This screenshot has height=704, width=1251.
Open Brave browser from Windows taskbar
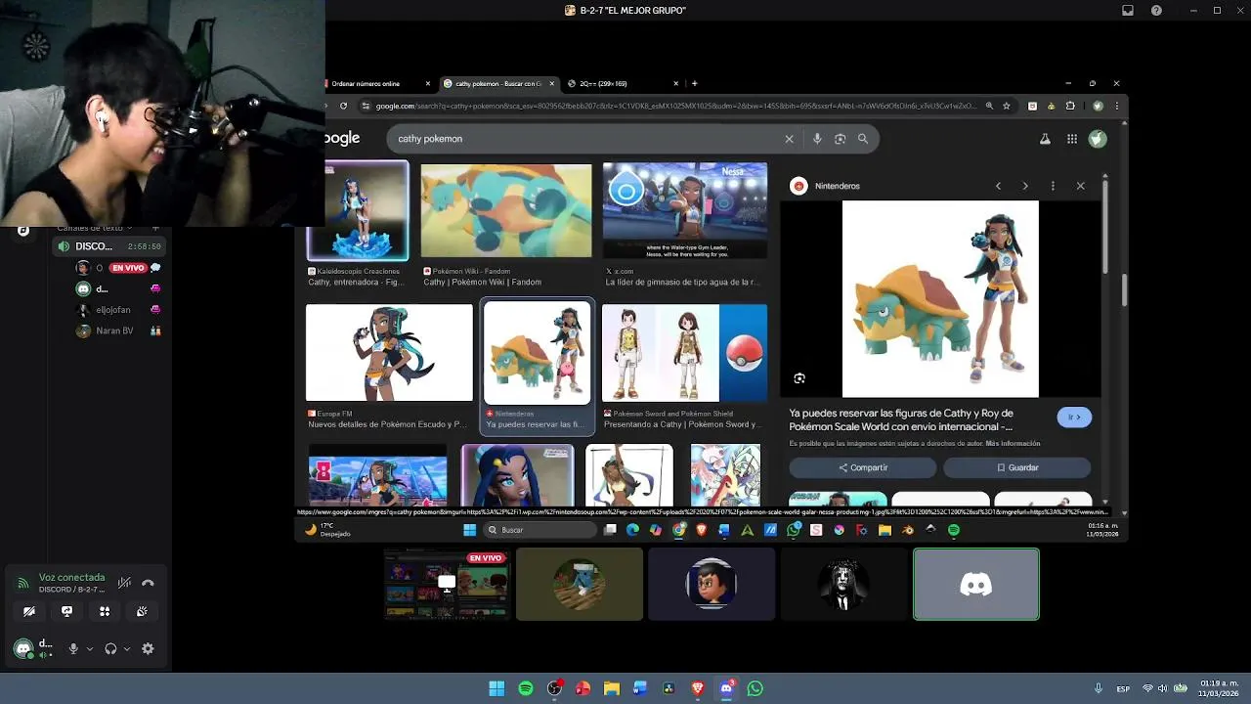[x=698, y=688]
